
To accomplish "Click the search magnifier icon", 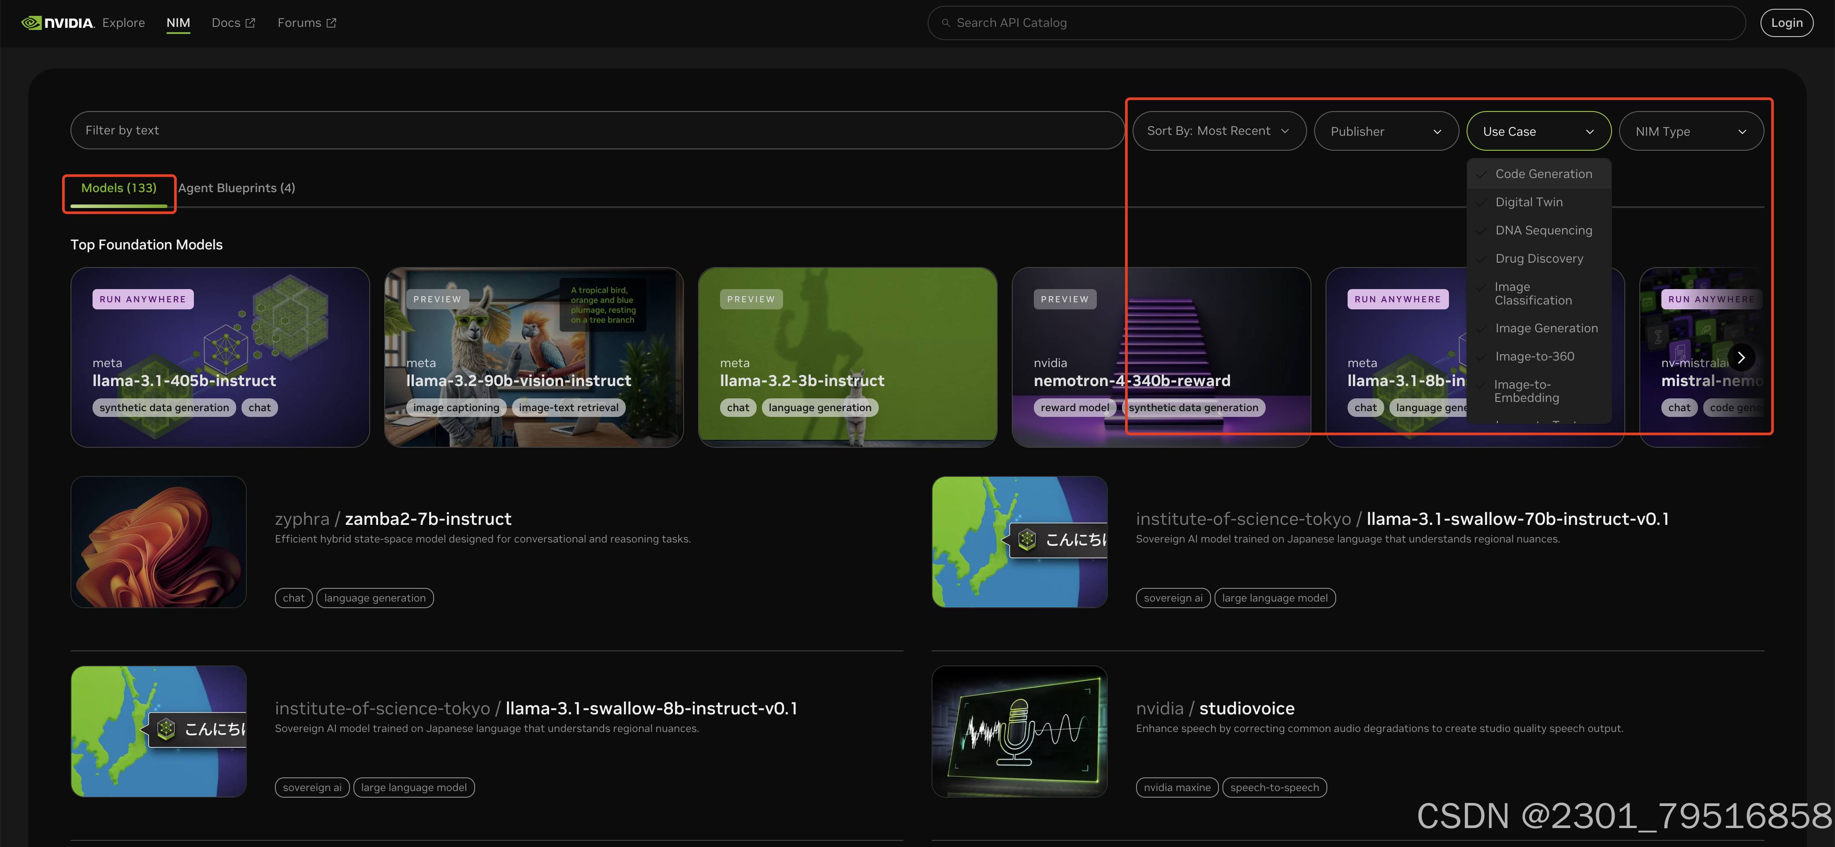I will click(x=946, y=23).
